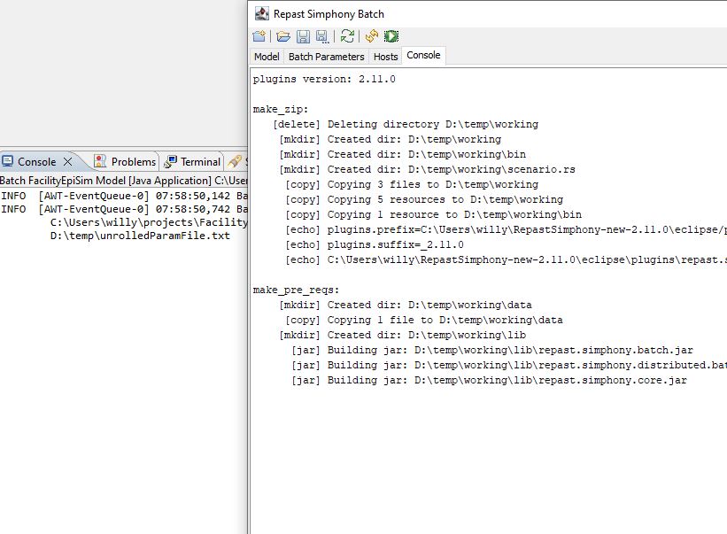727x534 pixels.
Task: Select the Console tab in Repast Batch
Action: (423, 55)
